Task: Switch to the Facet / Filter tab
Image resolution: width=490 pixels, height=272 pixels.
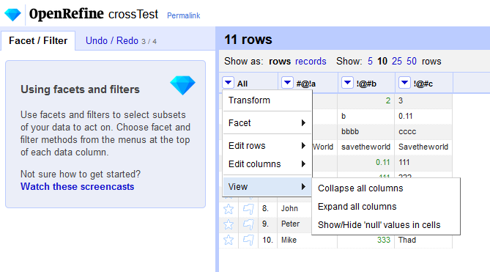Action: tap(38, 40)
